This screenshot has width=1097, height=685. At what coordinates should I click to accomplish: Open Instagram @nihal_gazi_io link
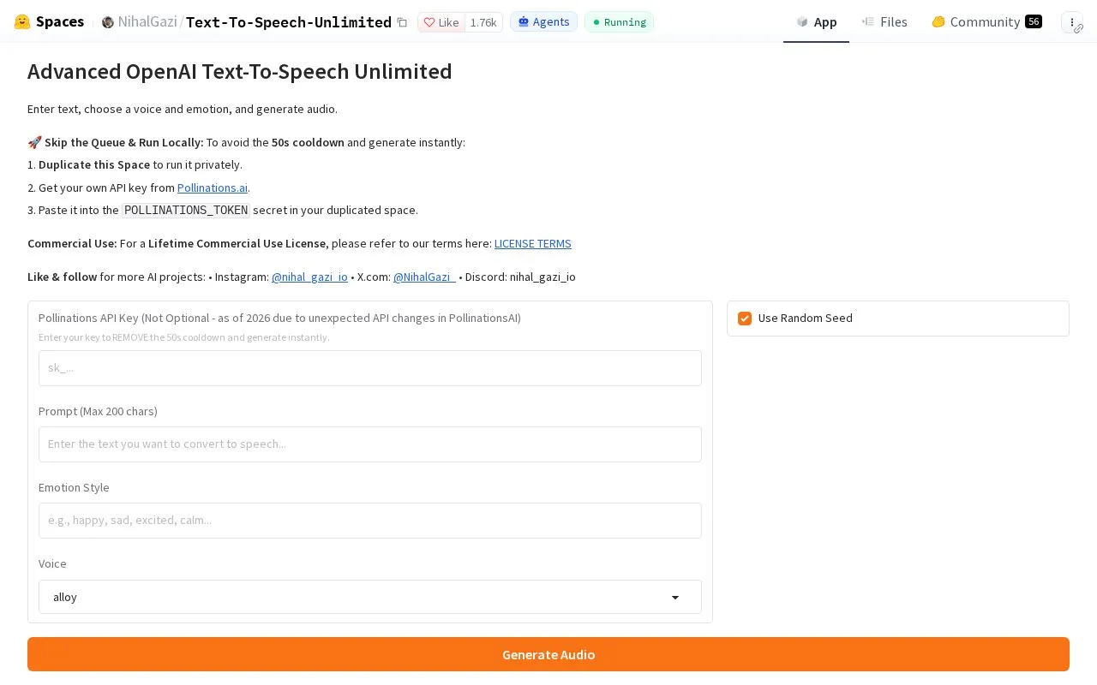click(309, 277)
